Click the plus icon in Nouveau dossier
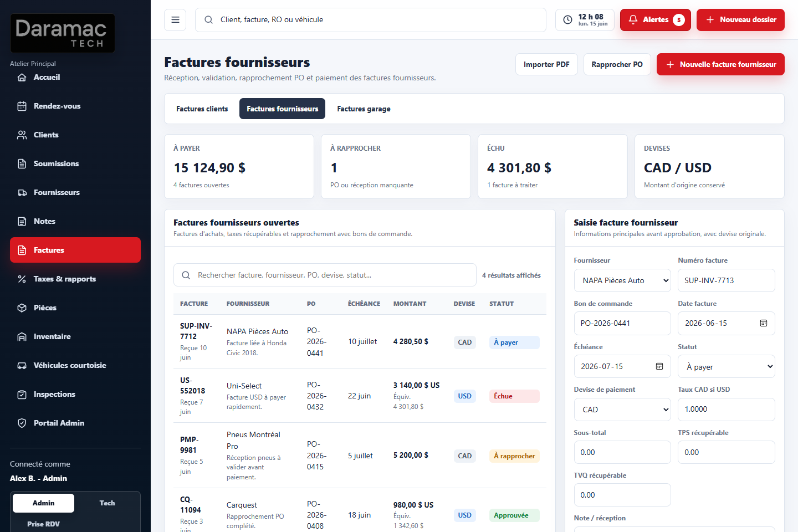Image resolution: width=798 pixels, height=532 pixels. 710,20
